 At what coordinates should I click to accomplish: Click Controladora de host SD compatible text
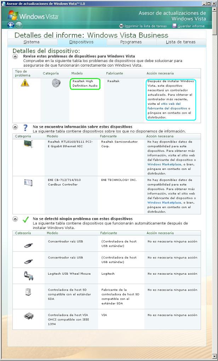69,294
